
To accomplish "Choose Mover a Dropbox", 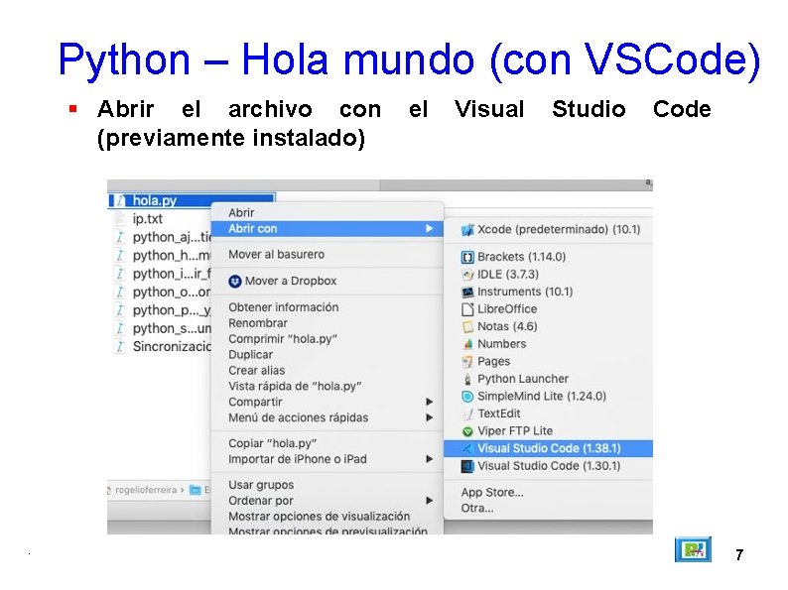I will click(328, 282).
